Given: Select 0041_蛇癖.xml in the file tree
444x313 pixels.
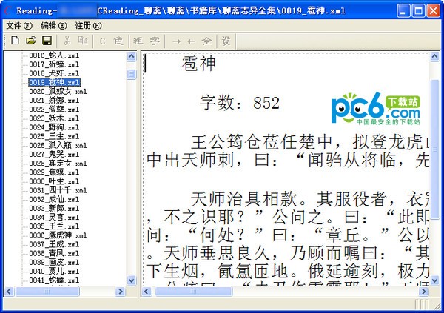Looking at the screenshot, I should [54, 280].
